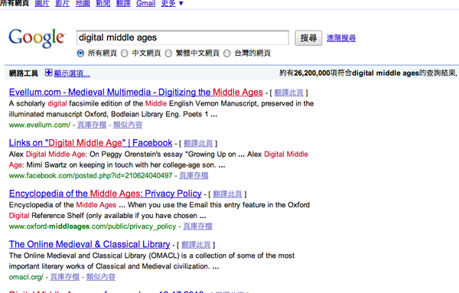Translate the Encyclopedia of Middle Ages result
459x293 pixels.
227,194
